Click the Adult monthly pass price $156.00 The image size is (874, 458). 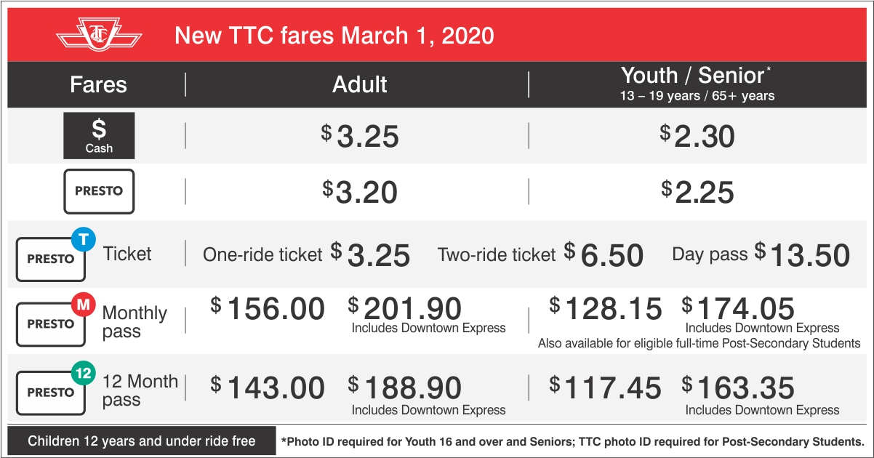[x=268, y=309]
